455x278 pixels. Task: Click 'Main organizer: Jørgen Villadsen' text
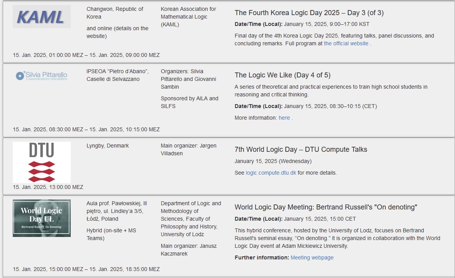pos(189,149)
